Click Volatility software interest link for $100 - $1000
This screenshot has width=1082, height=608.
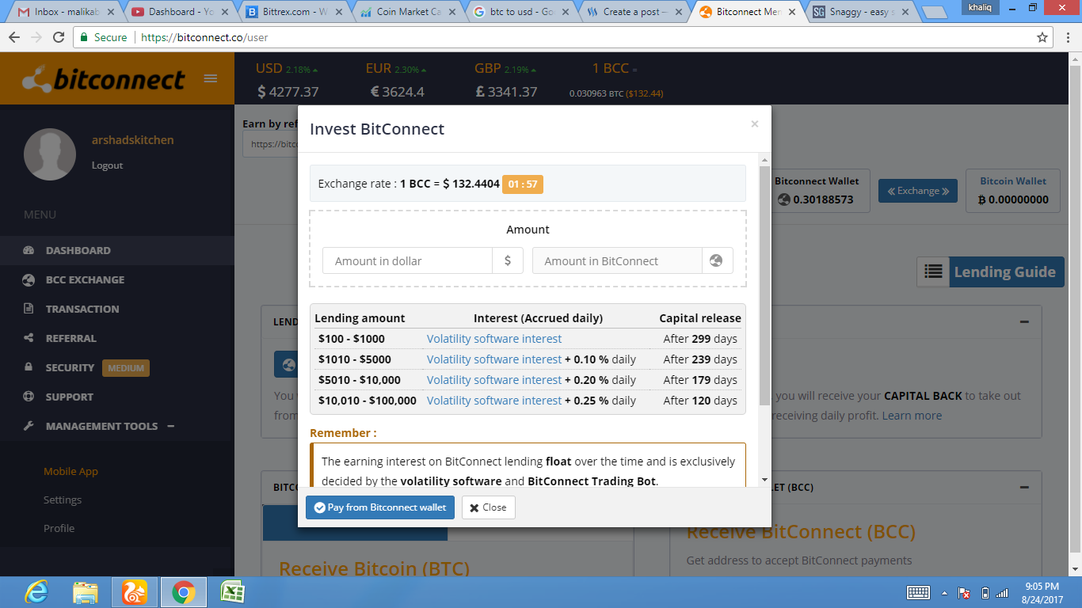click(x=494, y=339)
